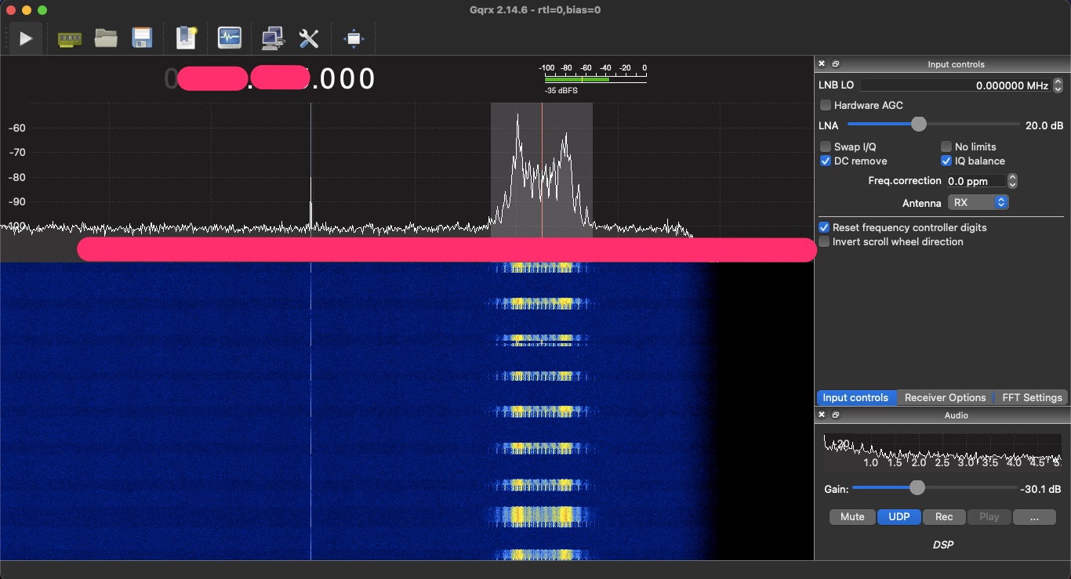Open the Antenna RX dropdown
Screen dimensions: 1071x579
coord(978,202)
